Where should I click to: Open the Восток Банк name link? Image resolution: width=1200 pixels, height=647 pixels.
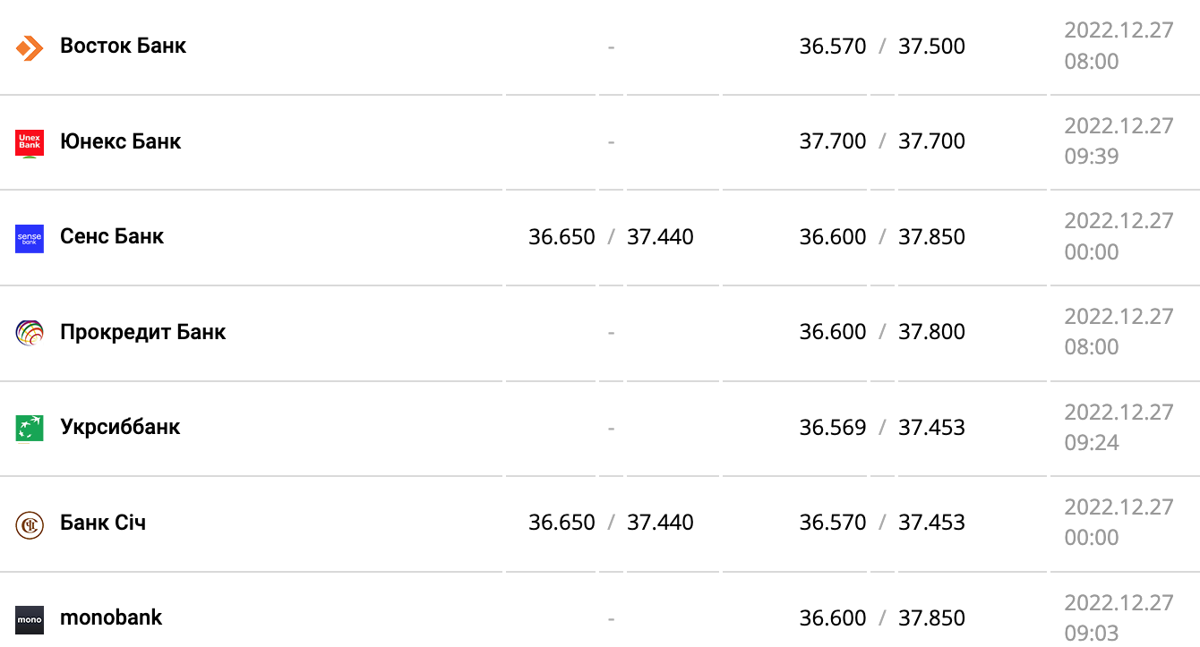123,46
